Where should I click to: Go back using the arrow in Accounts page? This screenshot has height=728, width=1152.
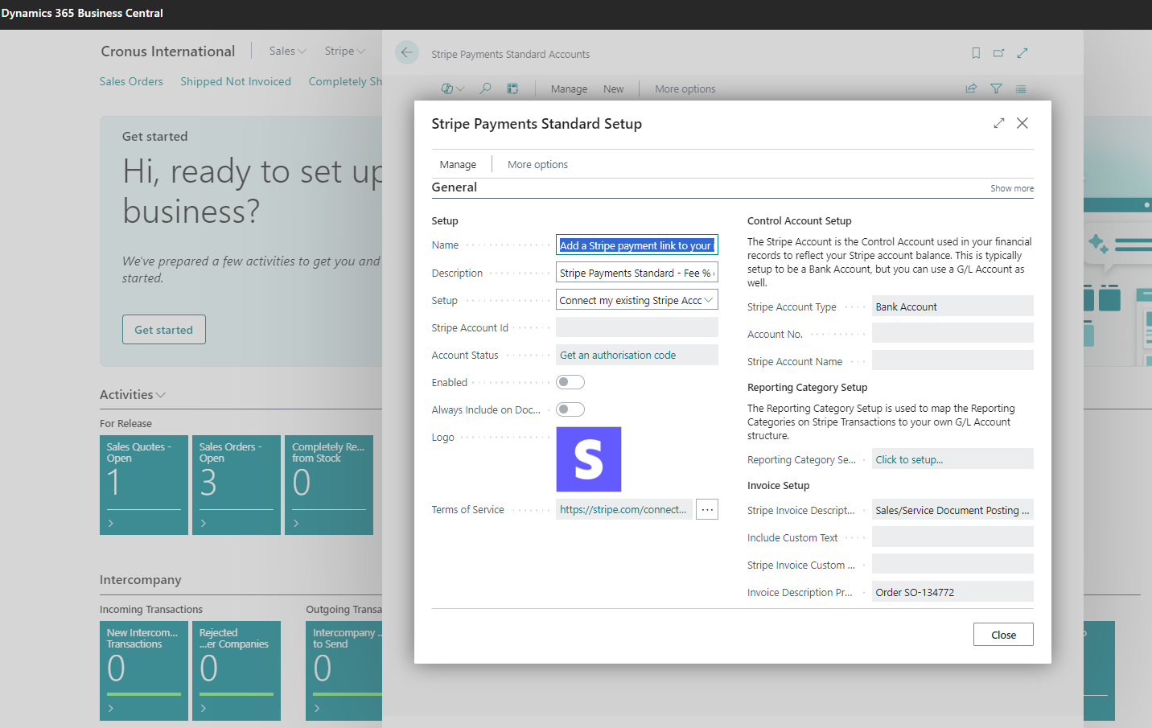coord(407,53)
